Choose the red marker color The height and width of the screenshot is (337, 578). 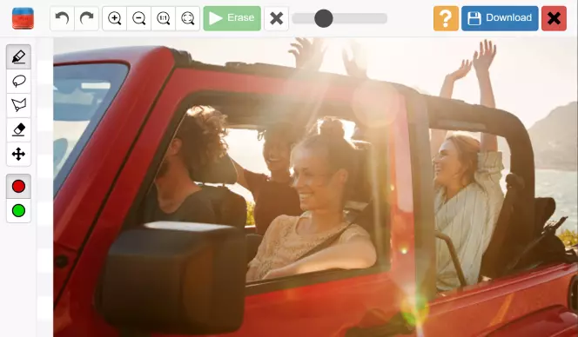tap(18, 187)
